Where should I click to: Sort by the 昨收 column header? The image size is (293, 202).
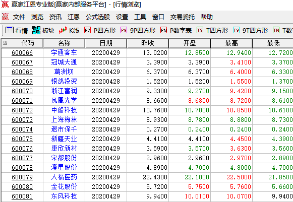click(x=148, y=43)
